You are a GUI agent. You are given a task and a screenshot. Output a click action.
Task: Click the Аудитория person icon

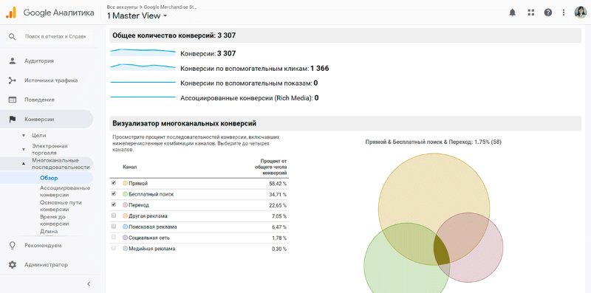[13, 61]
